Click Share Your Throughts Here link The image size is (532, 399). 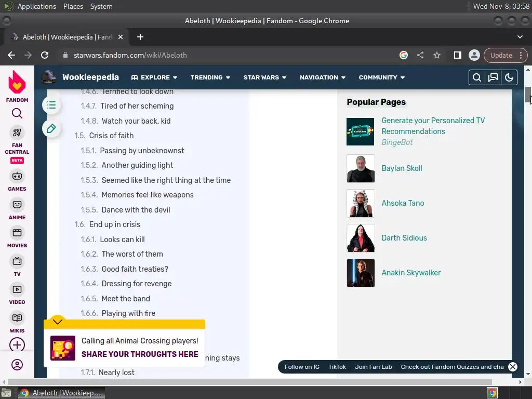pyautogui.click(x=140, y=354)
